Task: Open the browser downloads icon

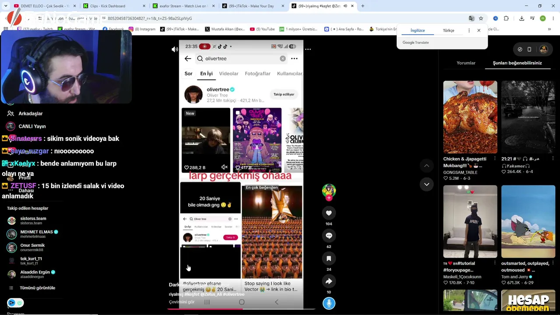Action: 521,18
